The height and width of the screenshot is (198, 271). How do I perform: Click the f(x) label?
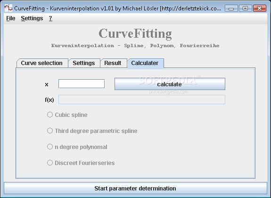point(49,100)
